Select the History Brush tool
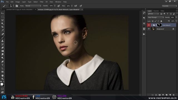 [3, 44]
